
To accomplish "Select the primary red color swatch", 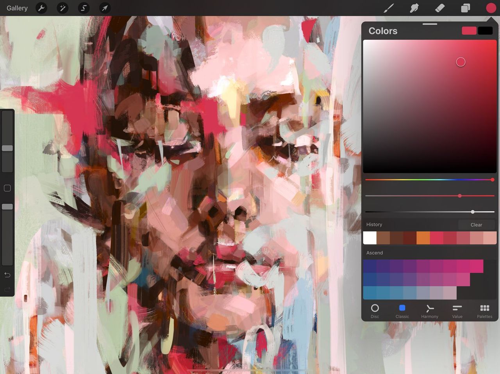I will 469,31.
